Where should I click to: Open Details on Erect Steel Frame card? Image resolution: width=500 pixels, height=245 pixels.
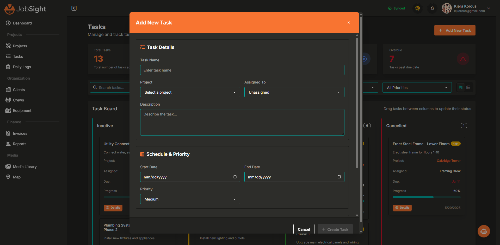(402, 208)
